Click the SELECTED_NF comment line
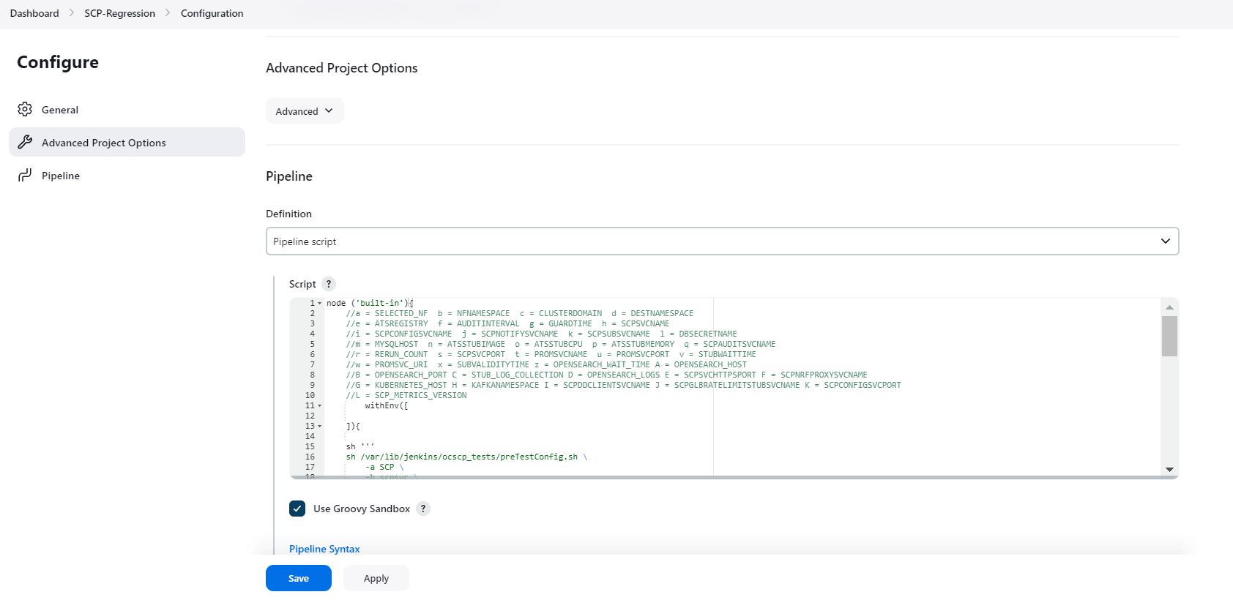The image size is (1233, 600). (519, 313)
